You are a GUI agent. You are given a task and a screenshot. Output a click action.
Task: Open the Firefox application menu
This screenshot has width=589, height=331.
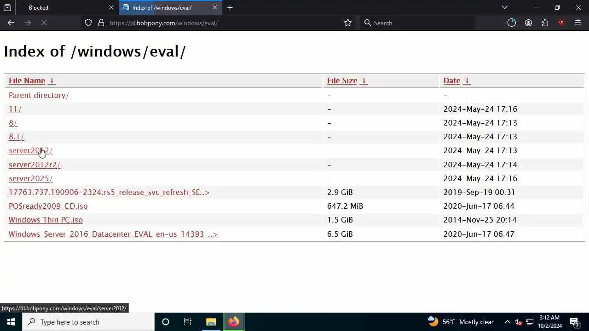578,23
